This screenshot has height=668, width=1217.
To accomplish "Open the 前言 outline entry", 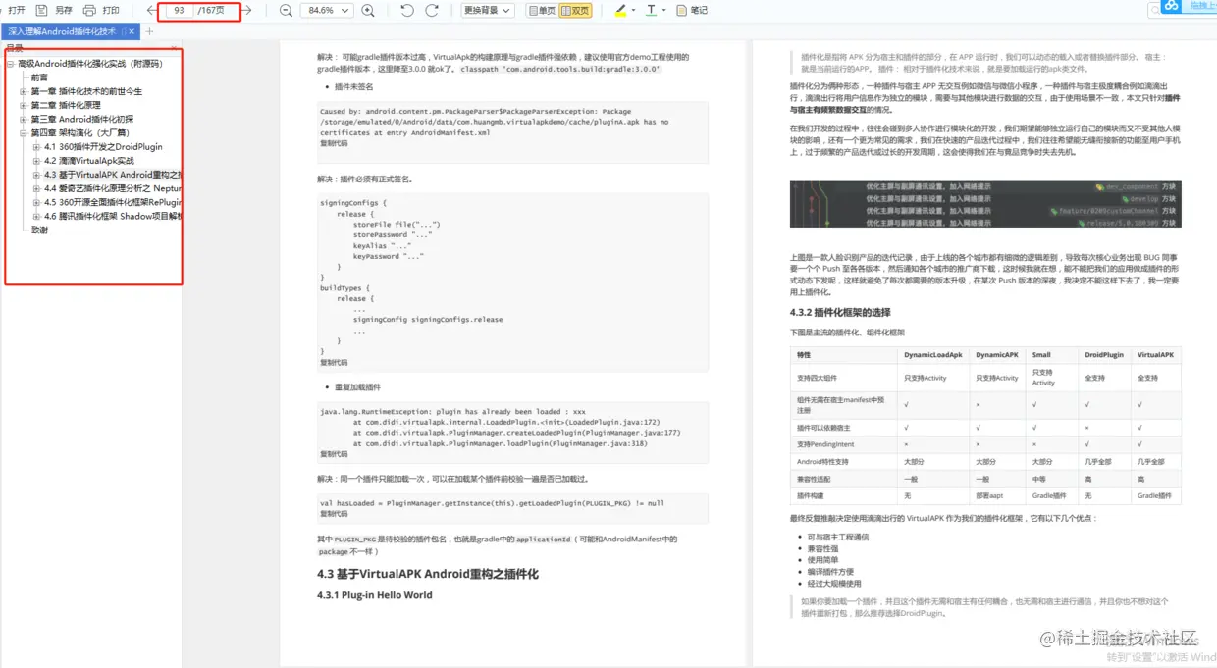I will point(39,77).
